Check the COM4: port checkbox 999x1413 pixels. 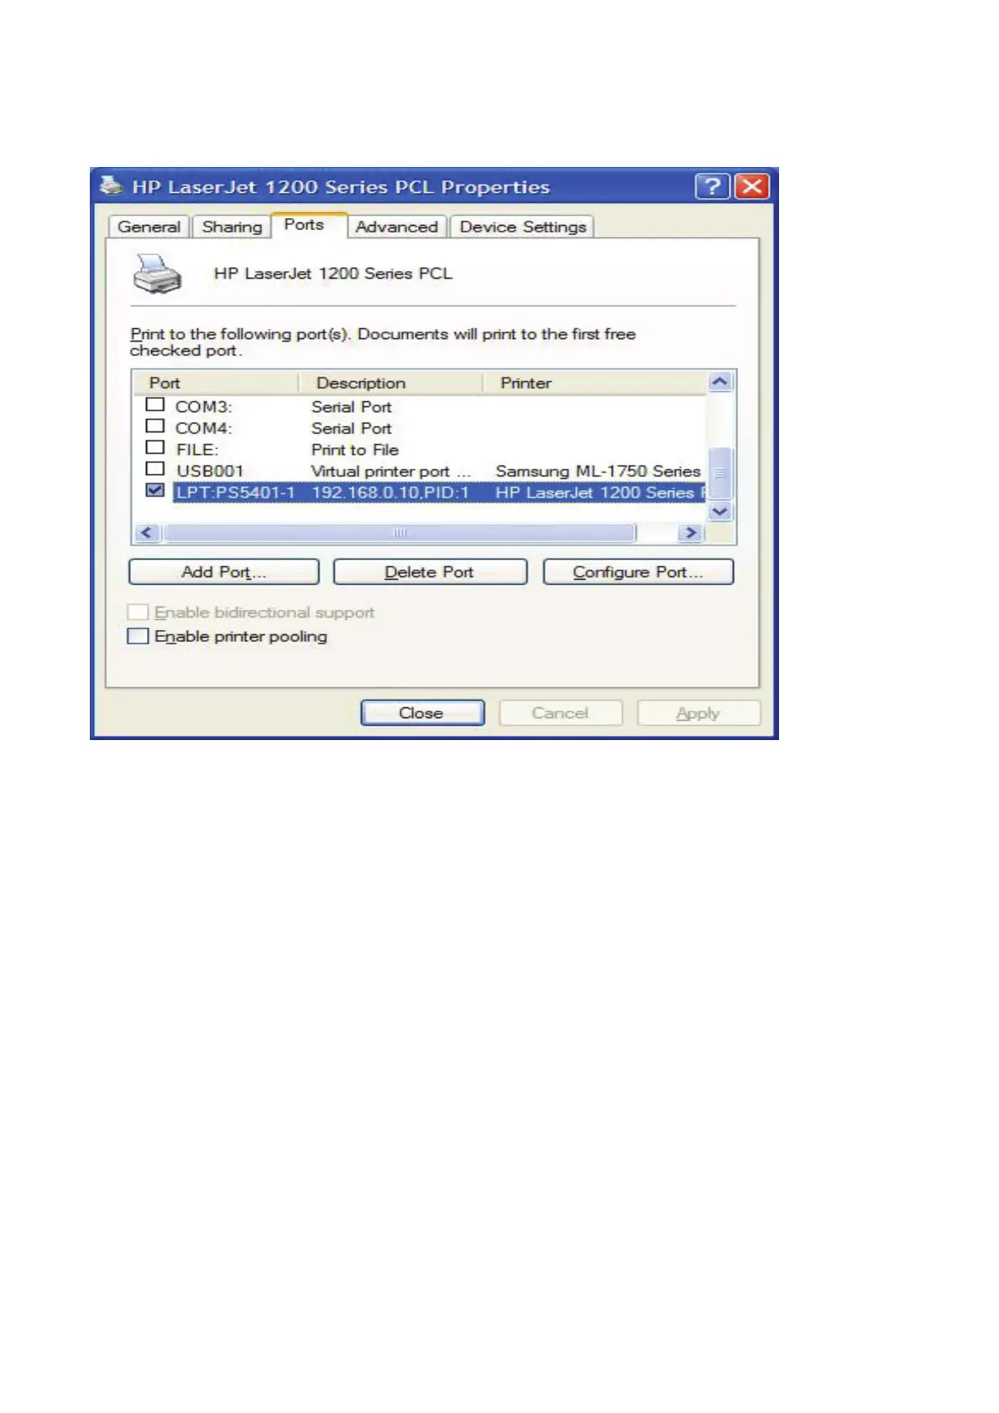154,426
